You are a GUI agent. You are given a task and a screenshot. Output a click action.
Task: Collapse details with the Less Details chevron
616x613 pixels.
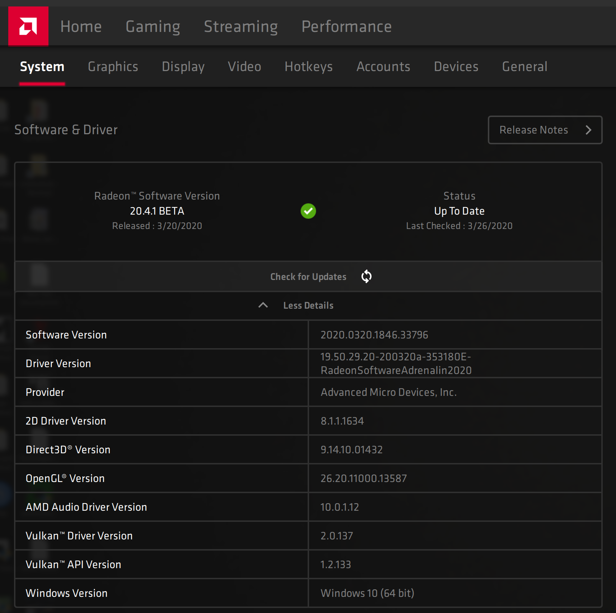click(263, 305)
